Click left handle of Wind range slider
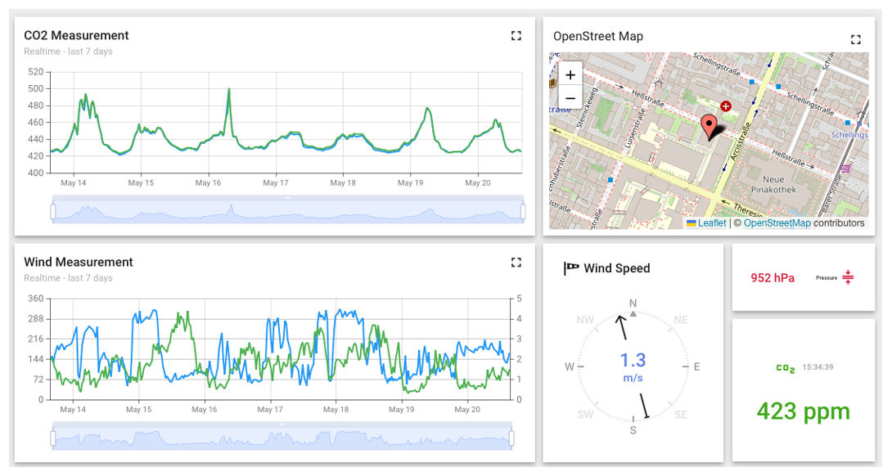This screenshot has height=476, width=892. click(x=53, y=438)
